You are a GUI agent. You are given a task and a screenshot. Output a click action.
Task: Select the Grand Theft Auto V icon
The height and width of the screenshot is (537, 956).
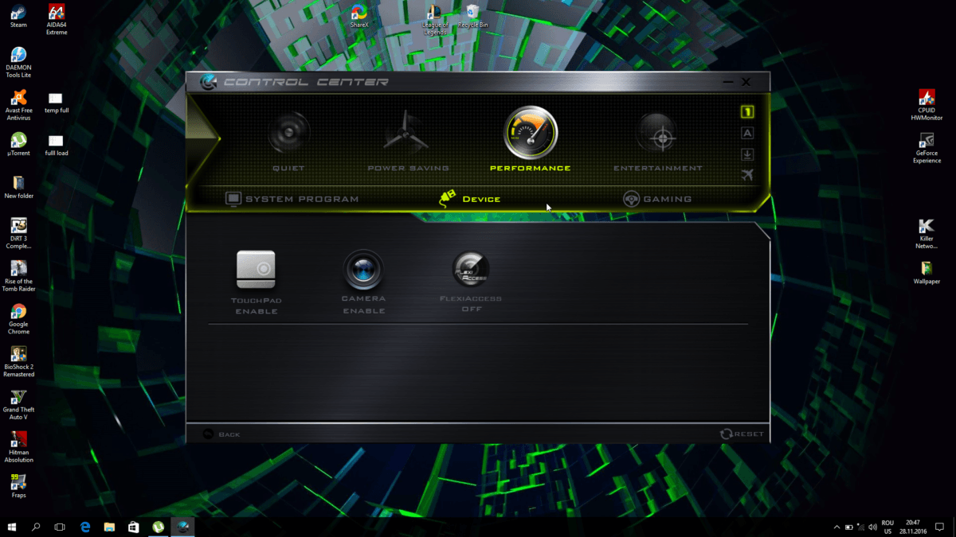(18, 405)
